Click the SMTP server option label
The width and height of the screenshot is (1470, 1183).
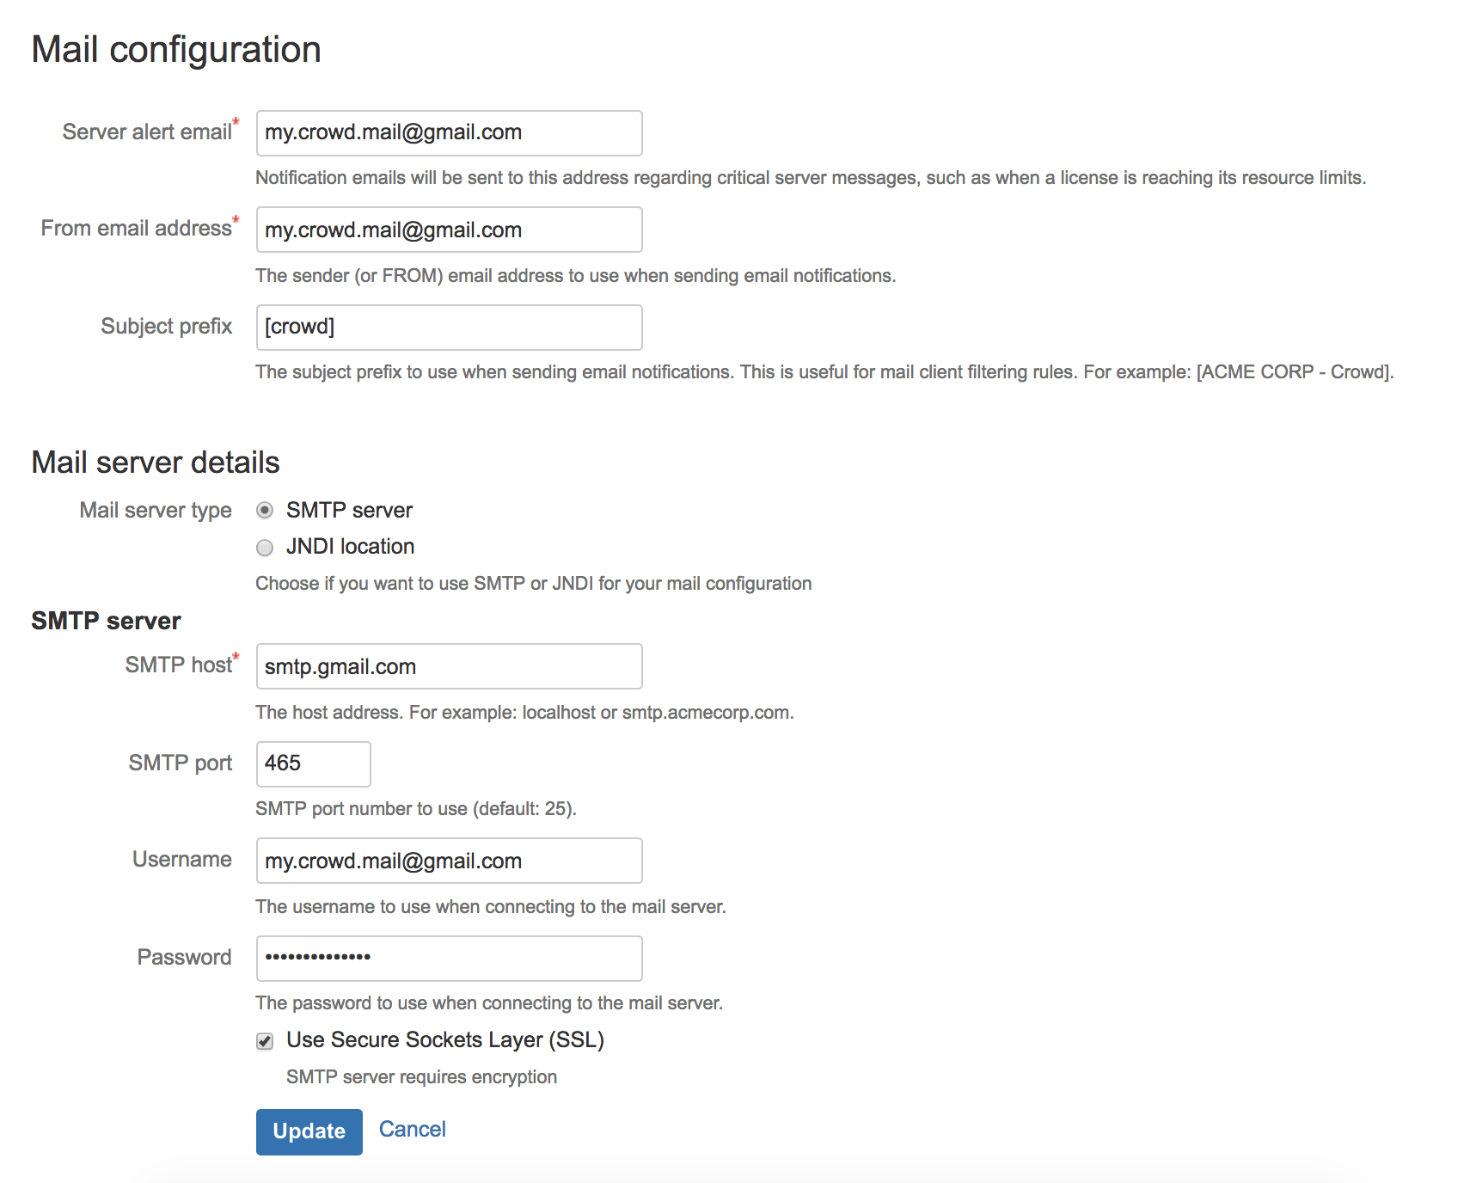click(x=349, y=511)
